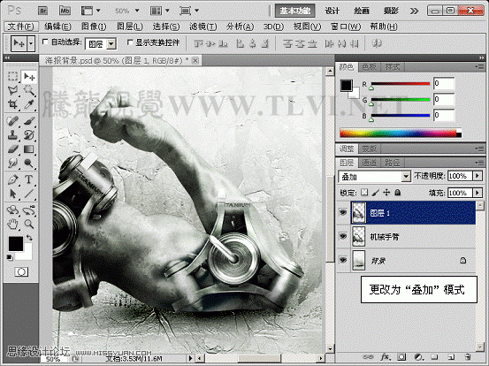Image resolution: width=489 pixels, height=366 pixels.
Task: Select the Clone Stamp tool
Action: (x=12, y=135)
